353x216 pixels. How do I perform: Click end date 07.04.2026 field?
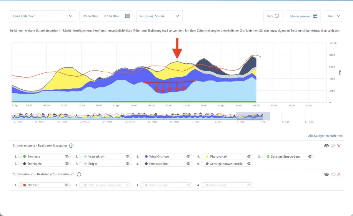[112, 16]
